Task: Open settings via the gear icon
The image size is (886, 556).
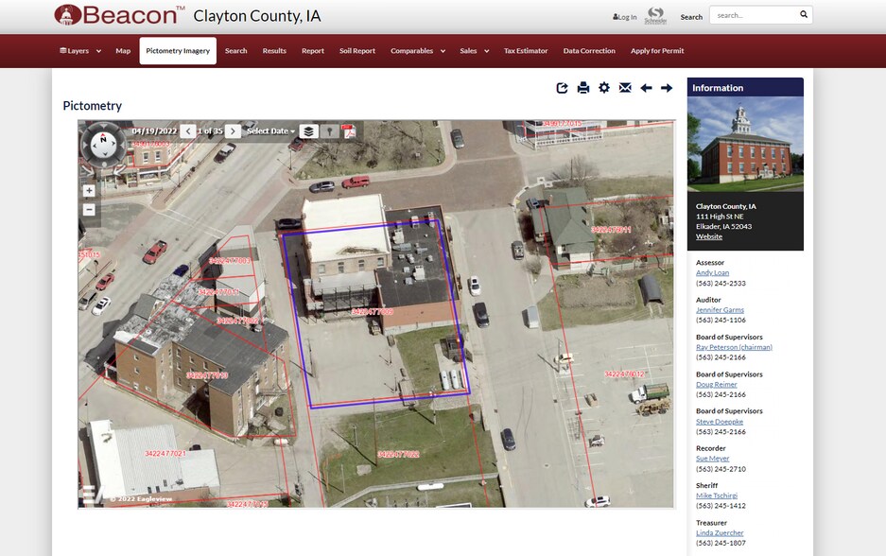Action: [604, 88]
